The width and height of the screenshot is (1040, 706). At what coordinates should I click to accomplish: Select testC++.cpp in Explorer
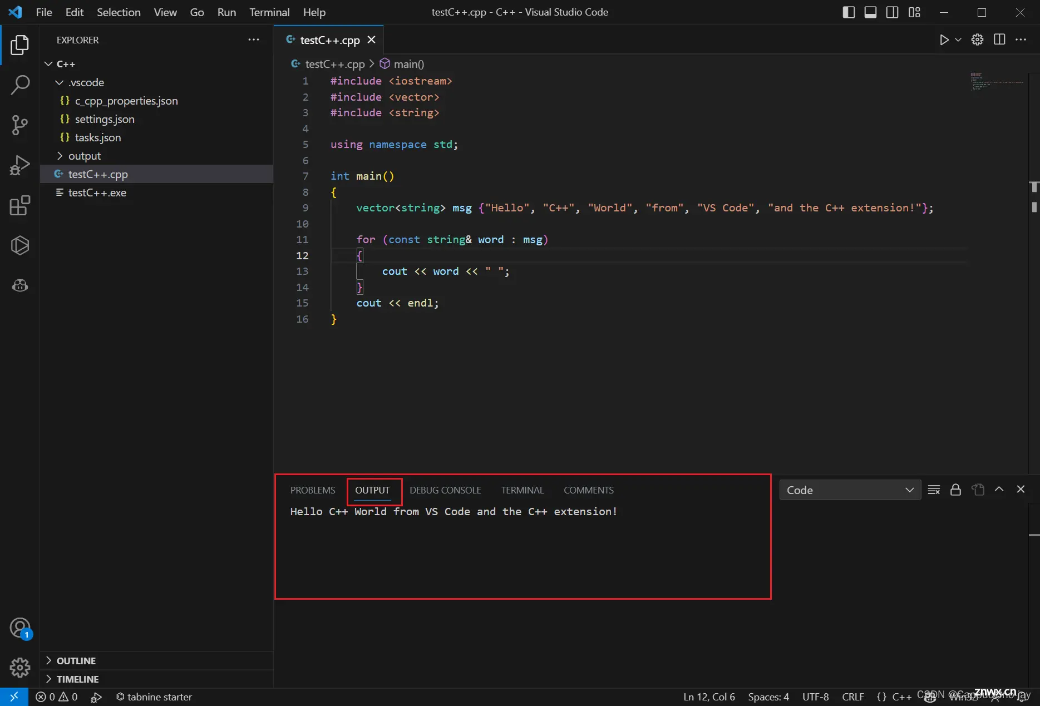tap(156, 174)
